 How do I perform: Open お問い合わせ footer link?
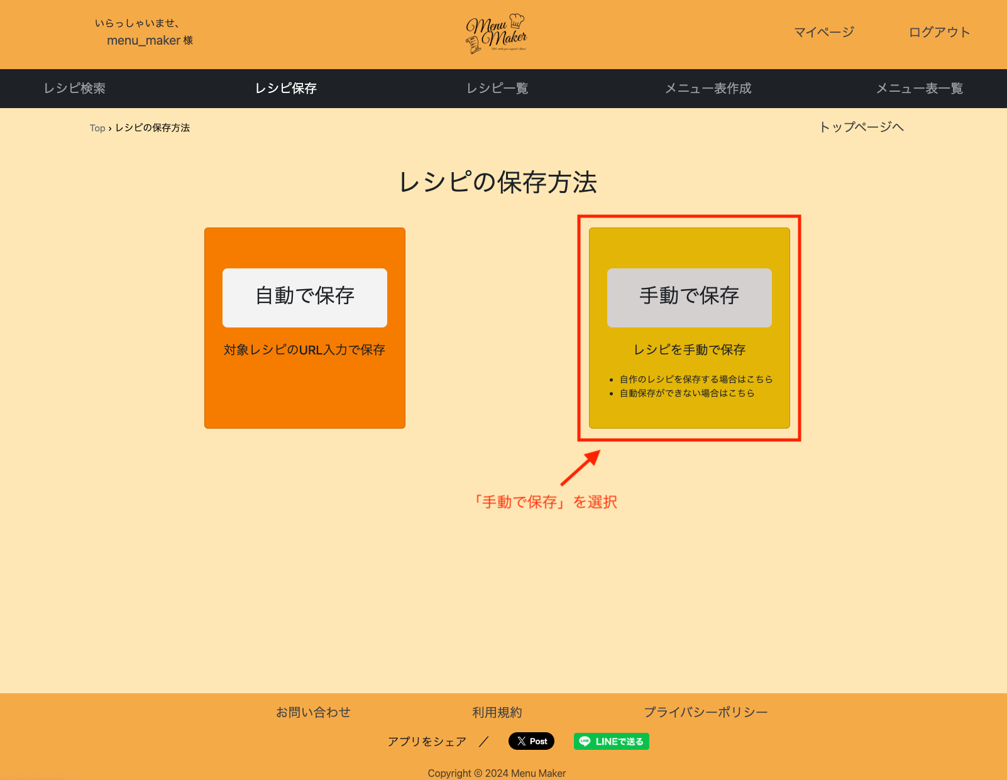[314, 712]
